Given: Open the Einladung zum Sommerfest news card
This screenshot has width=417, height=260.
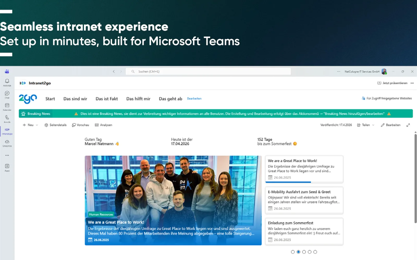Looking at the screenshot, I should [304, 231].
